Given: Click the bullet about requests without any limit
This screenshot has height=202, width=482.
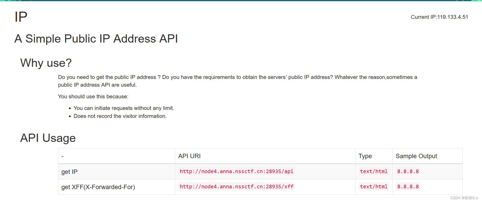Looking at the screenshot, I should point(124,108).
